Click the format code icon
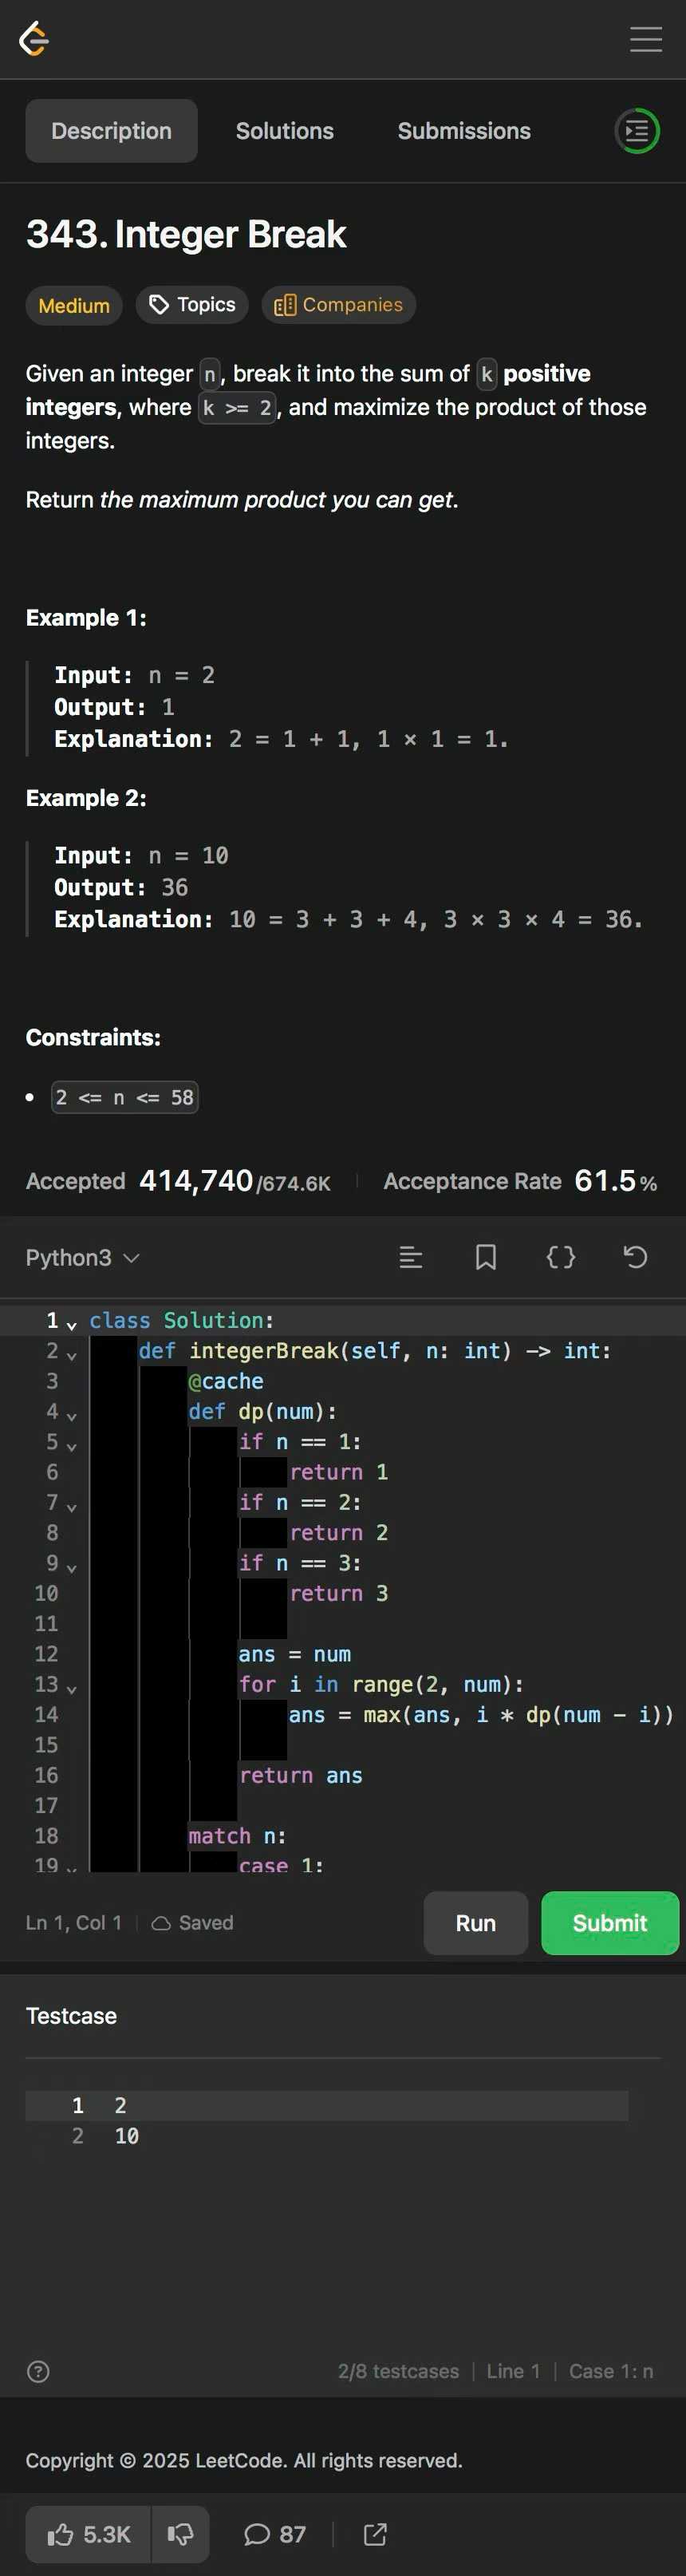This screenshot has height=2576, width=686. tap(410, 1257)
